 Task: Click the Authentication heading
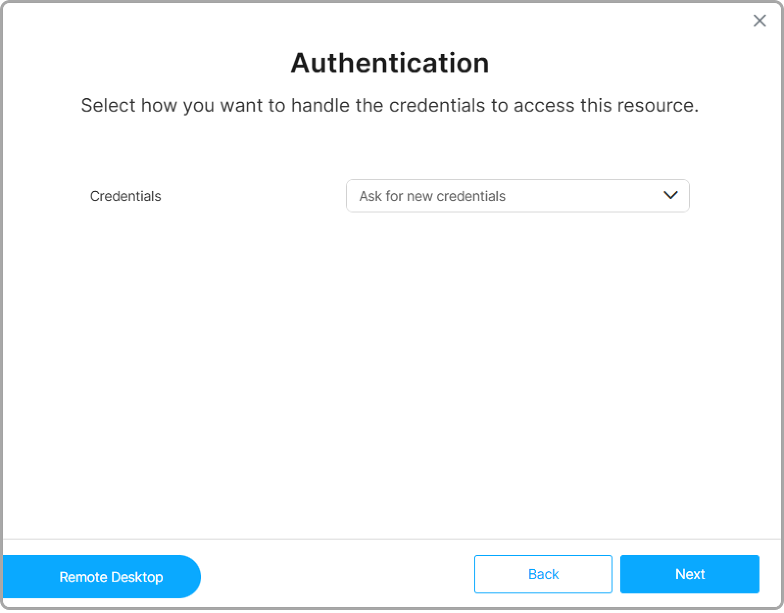click(x=390, y=63)
